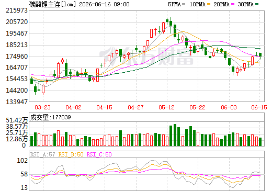Click the 20PMA legend label
Screen dimensions: 272x191
pyautogui.click(x=221, y=4)
